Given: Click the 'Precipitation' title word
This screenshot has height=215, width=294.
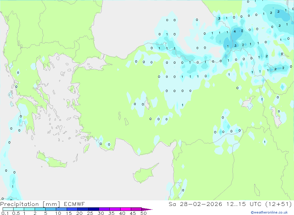Looking at the screenshot, I should click(x=19, y=204).
